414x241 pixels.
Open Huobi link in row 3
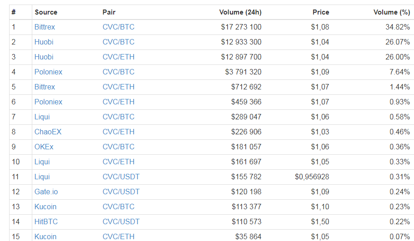click(x=44, y=57)
